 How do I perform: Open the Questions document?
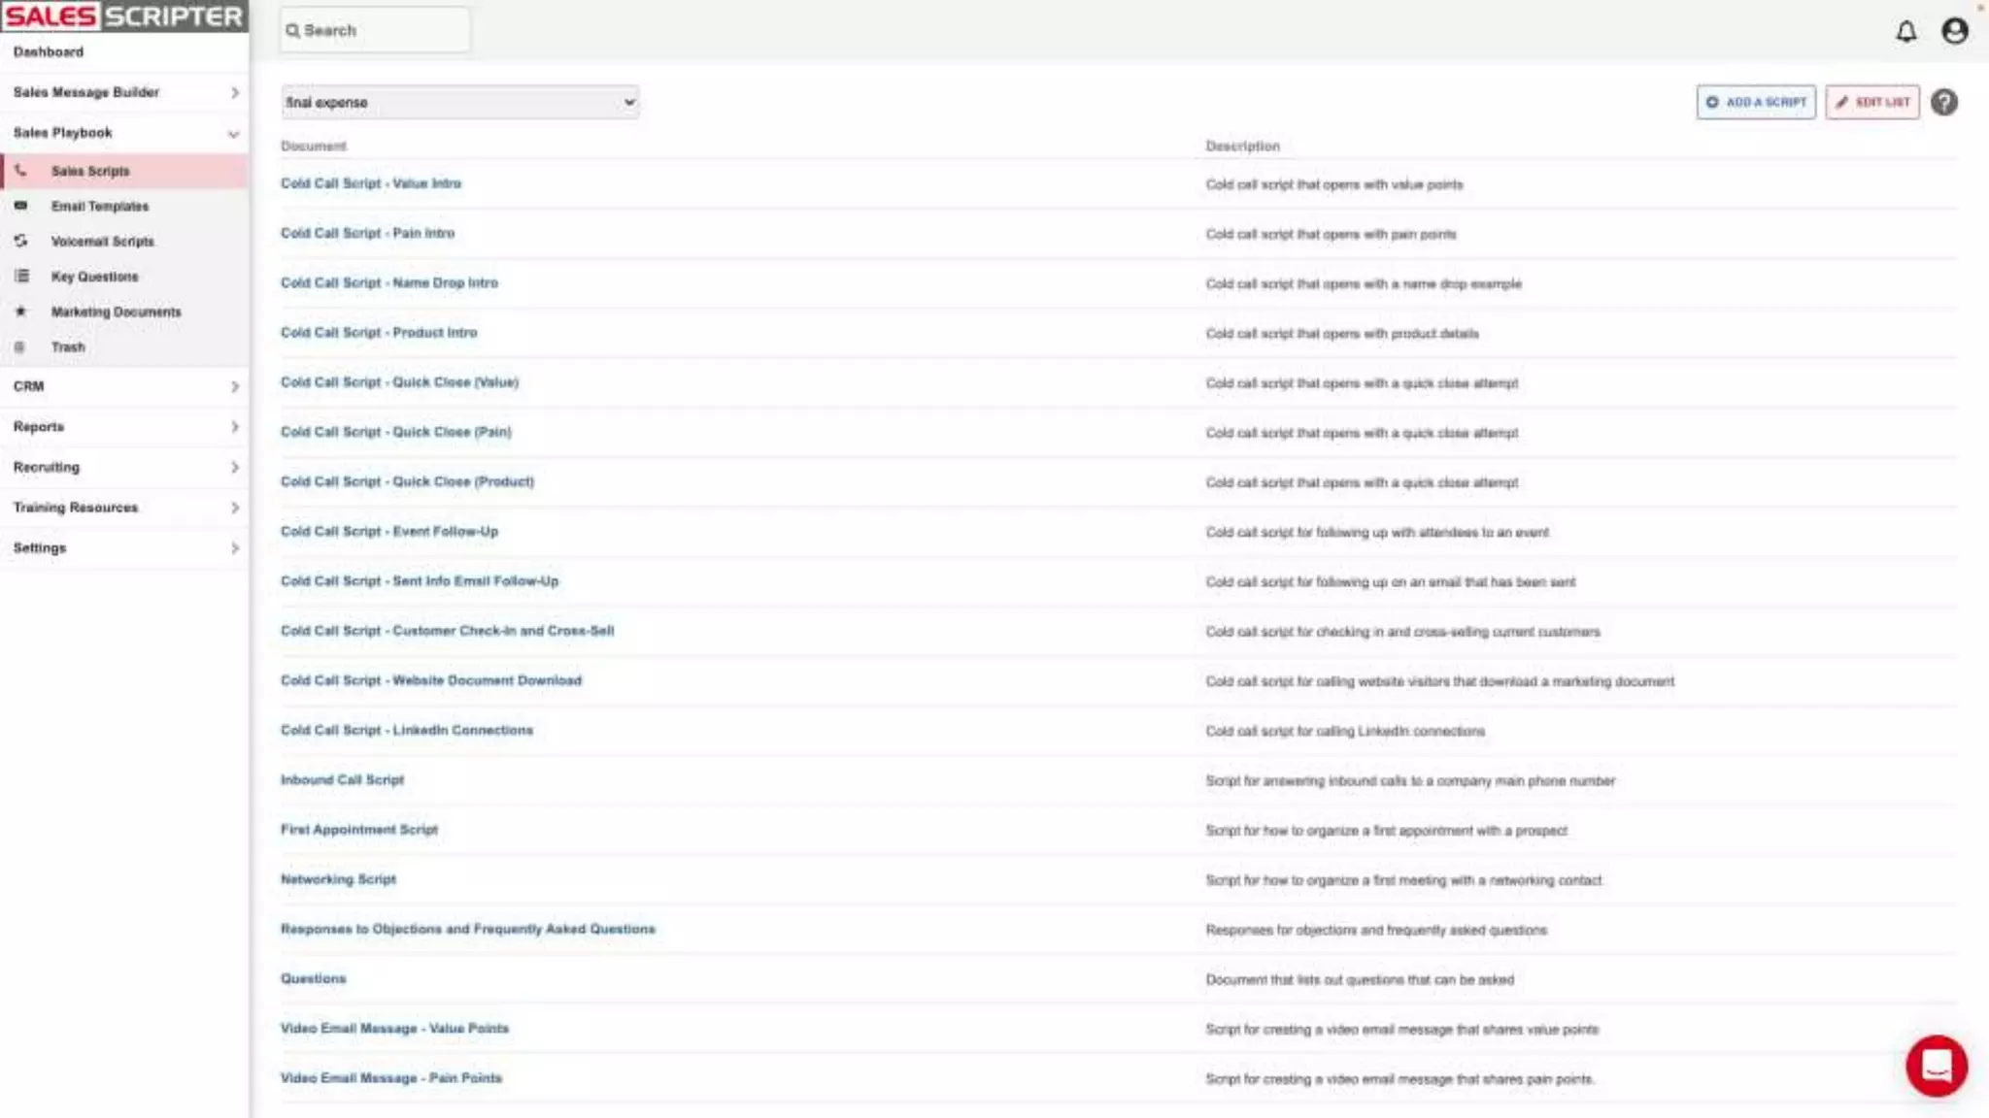314,978
